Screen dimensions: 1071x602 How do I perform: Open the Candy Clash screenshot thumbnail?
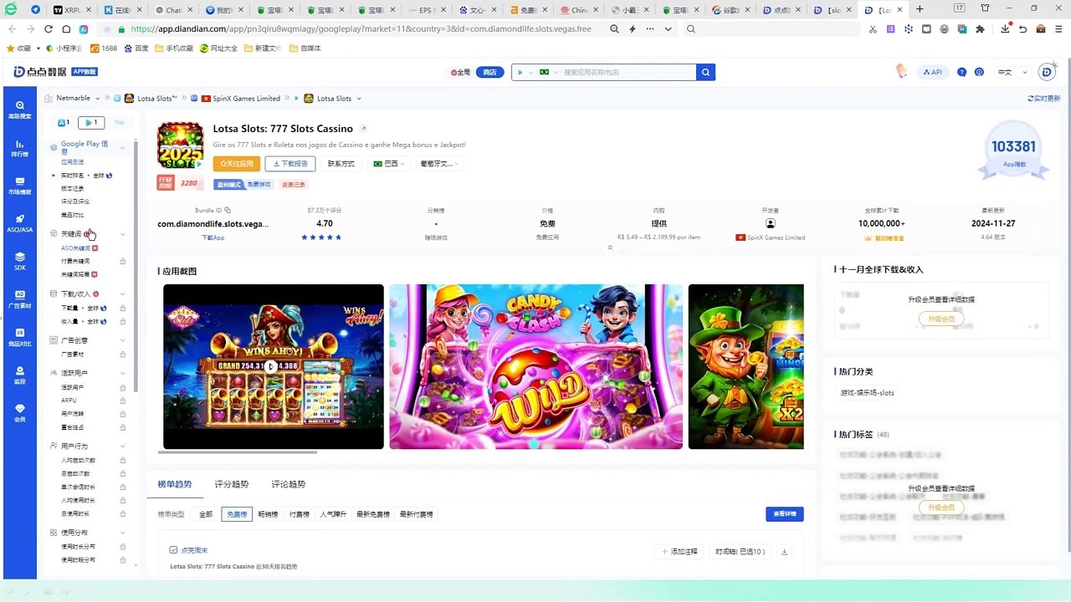pos(536,366)
